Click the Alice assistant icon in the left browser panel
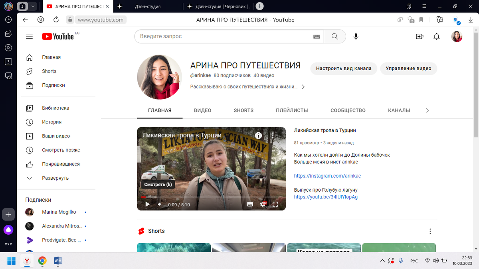The image size is (479, 269). click(x=8, y=230)
